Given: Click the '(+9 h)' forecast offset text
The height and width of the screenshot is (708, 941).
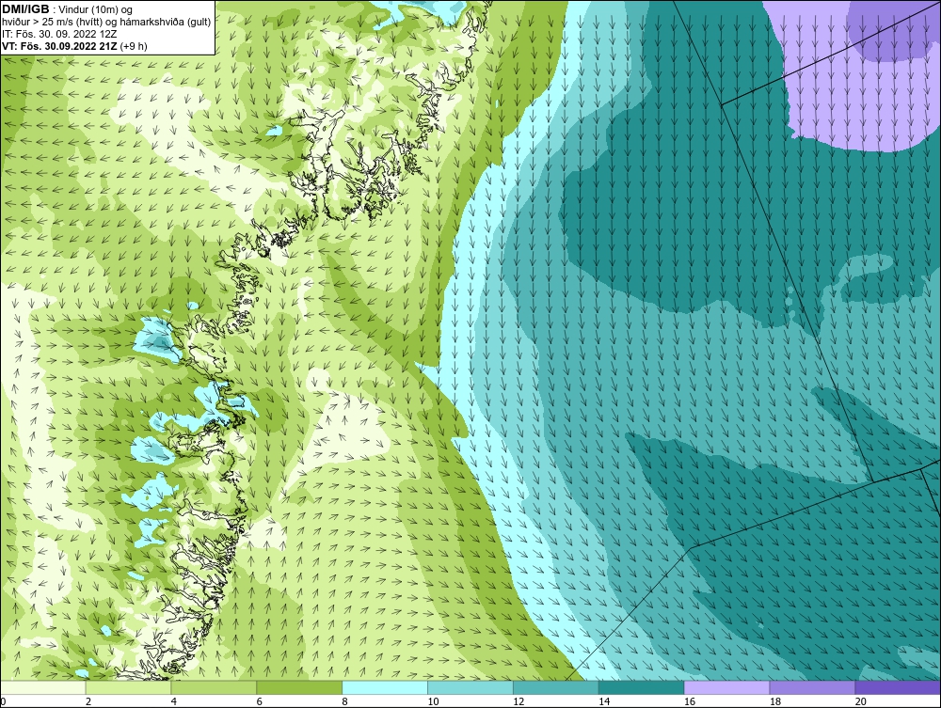Looking at the screenshot, I should pos(134,45).
